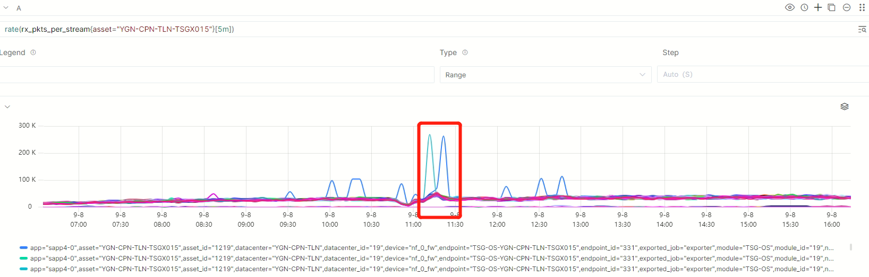Click third teal legend color swatch
The width and height of the screenshot is (869, 277).
click(23, 269)
